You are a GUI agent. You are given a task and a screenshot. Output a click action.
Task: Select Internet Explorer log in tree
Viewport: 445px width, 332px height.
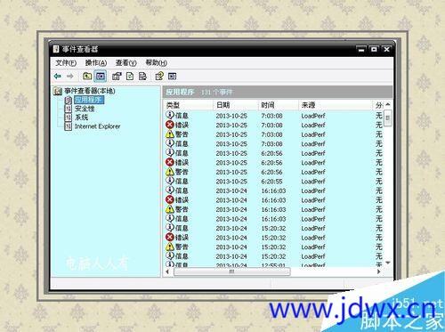click(97, 126)
